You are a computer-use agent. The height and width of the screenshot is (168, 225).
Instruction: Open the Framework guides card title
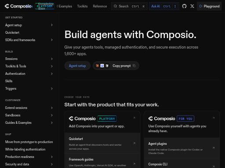[81, 159]
